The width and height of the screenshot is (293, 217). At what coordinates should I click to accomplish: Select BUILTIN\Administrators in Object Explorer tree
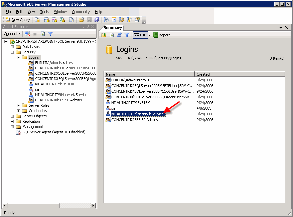point(54,63)
